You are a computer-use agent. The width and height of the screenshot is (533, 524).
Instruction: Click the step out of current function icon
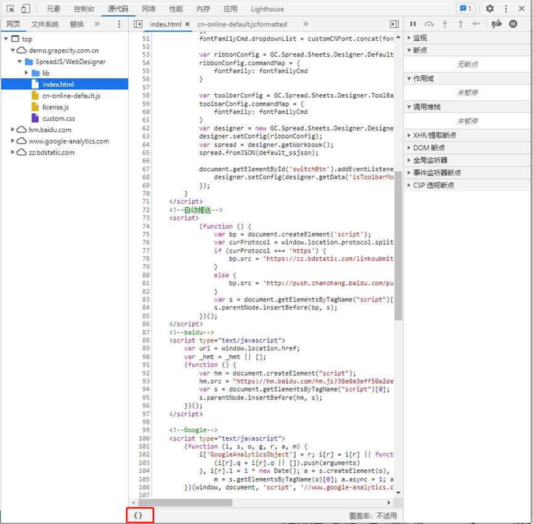point(460,23)
